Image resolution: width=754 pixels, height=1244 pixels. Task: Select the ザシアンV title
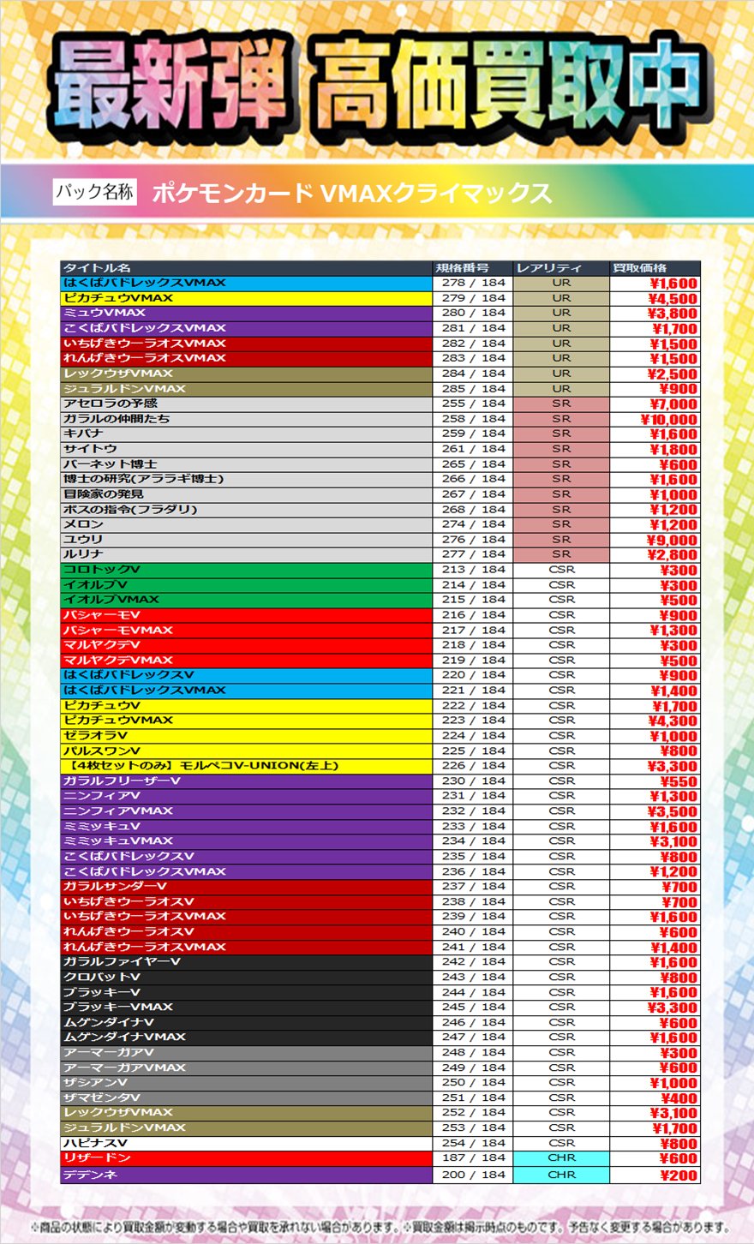click(x=247, y=1083)
